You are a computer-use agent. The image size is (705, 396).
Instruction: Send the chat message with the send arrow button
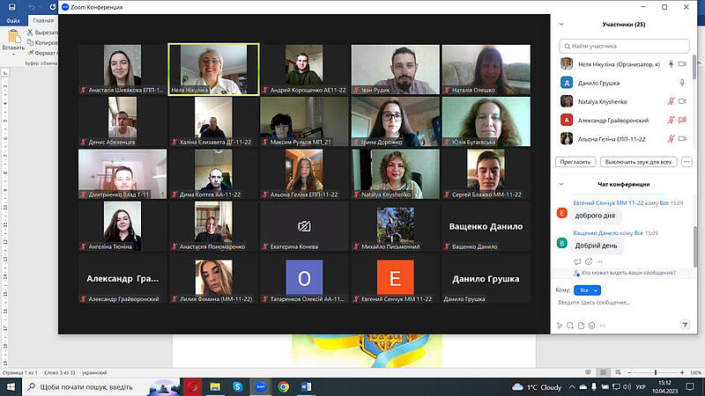coord(685,325)
